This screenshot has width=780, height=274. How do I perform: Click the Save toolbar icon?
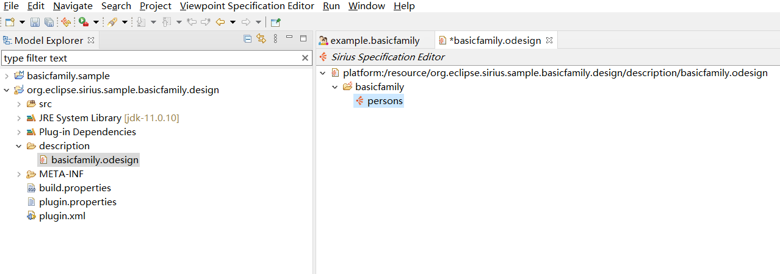pos(35,22)
